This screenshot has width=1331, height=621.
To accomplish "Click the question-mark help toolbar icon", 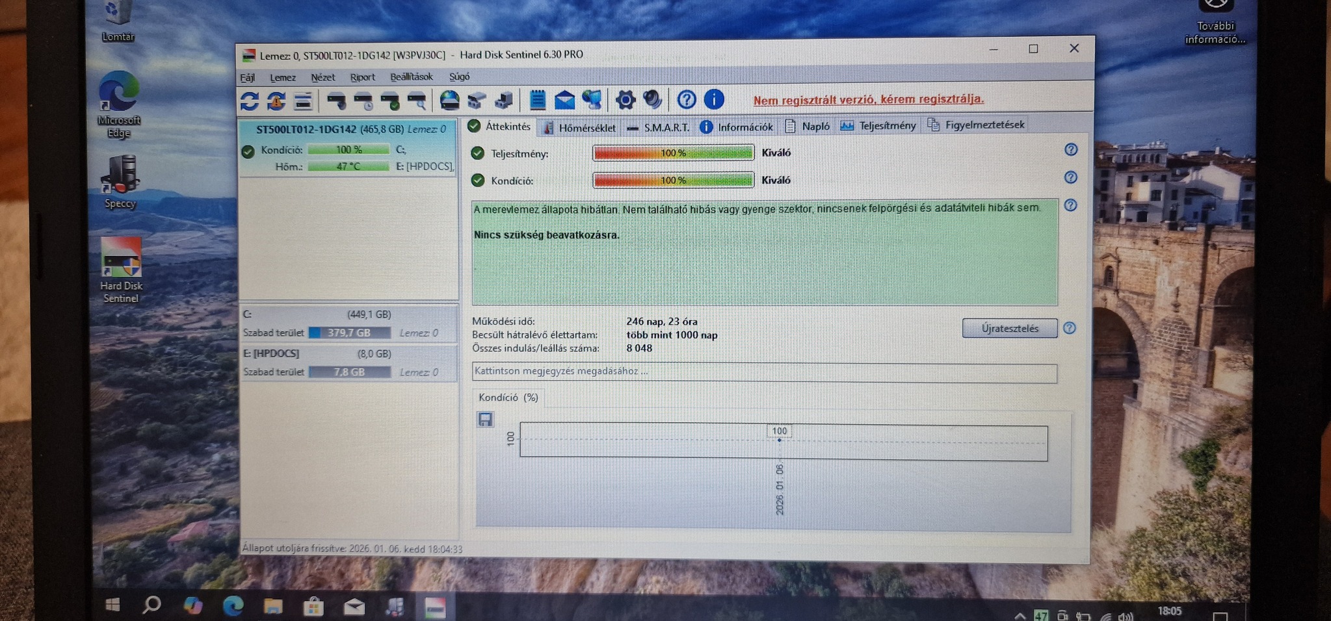I will pyautogui.click(x=686, y=99).
